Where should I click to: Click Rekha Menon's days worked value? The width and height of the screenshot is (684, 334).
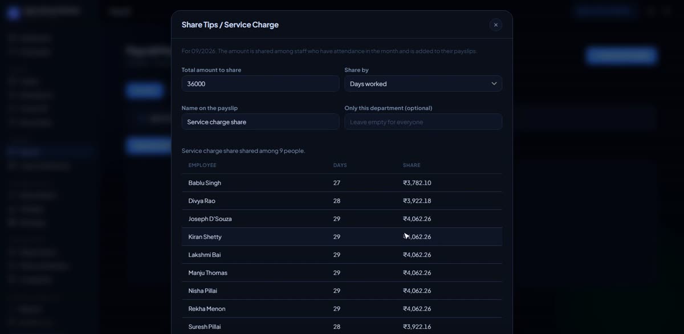[337, 309]
